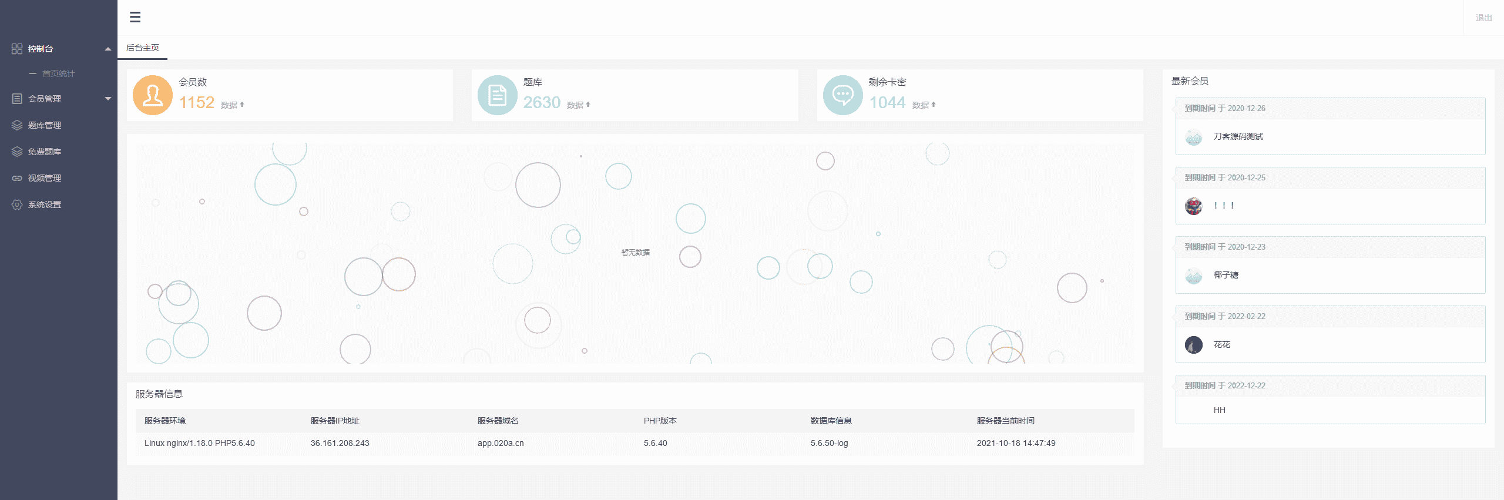Expand the 会员管理 dropdown arrow
Screen dimensions: 1504x500
coord(108,99)
